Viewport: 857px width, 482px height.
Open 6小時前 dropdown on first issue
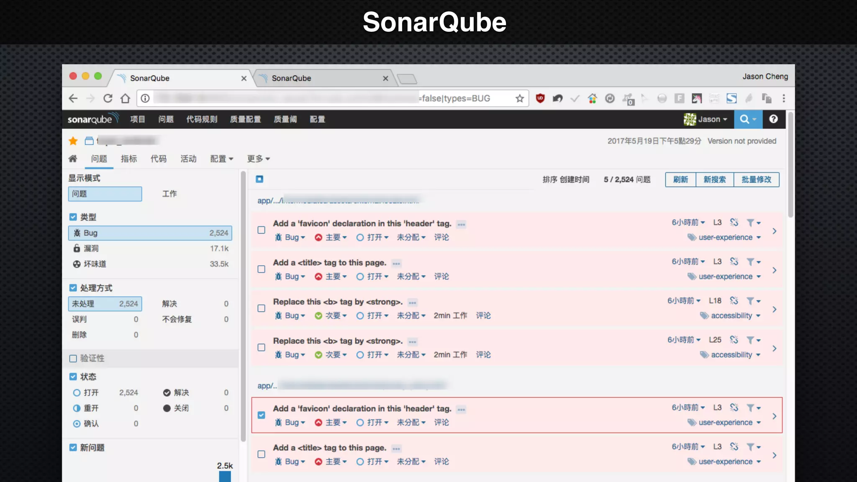689,222
